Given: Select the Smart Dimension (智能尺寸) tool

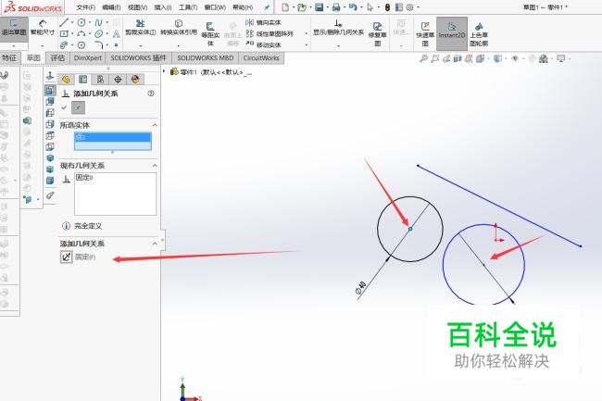Looking at the screenshot, I should [x=43, y=28].
